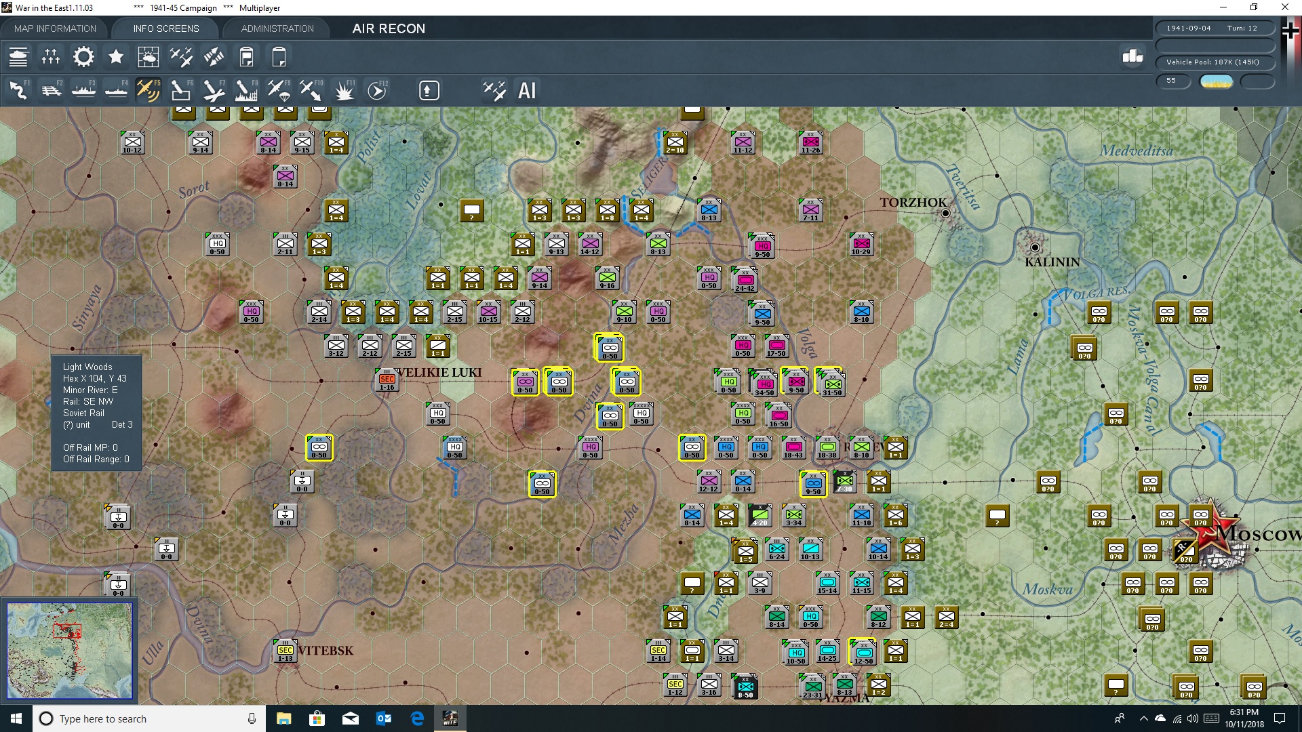1302x732 pixels.
Task: Click the taskbar search box
Action: click(149, 718)
